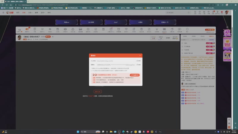Switch to the rightmost orange chat panel tab

(211, 36)
